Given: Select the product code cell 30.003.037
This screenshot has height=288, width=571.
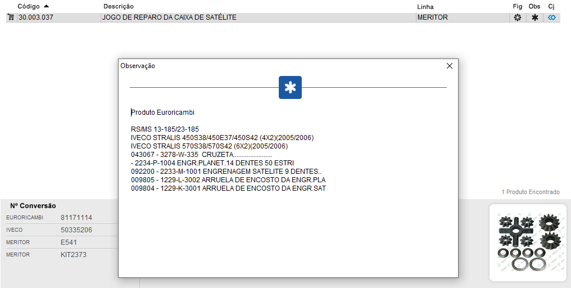Looking at the screenshot, I should (35, 17).
